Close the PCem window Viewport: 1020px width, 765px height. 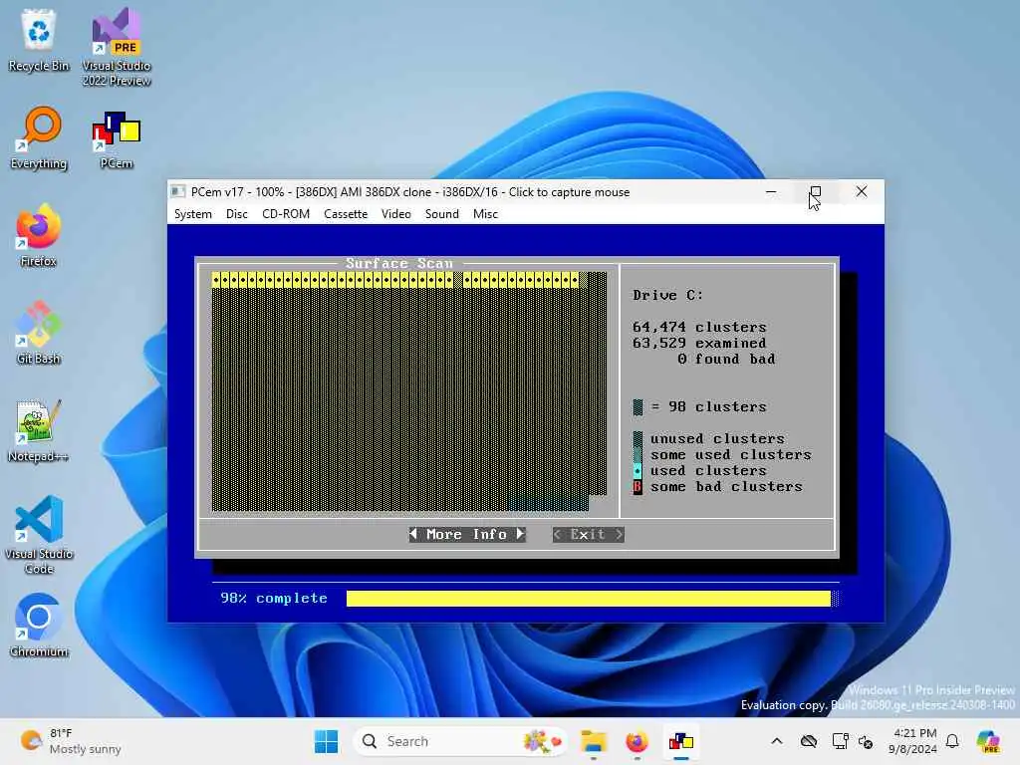(862, 192)
